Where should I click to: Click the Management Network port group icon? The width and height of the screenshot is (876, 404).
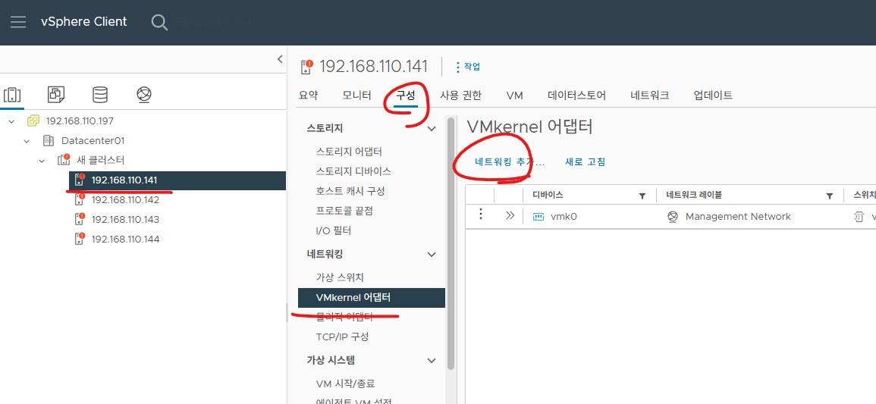click(673, 217)
